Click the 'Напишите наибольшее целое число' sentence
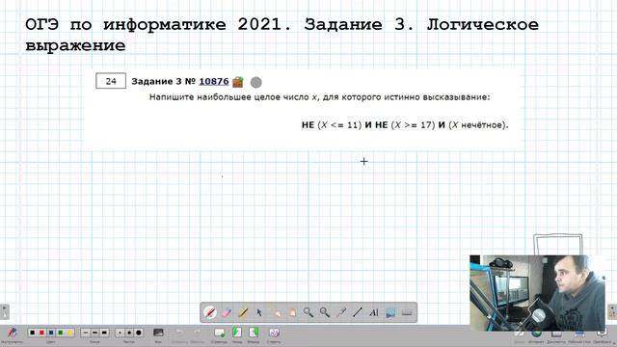 click(319, 97)
